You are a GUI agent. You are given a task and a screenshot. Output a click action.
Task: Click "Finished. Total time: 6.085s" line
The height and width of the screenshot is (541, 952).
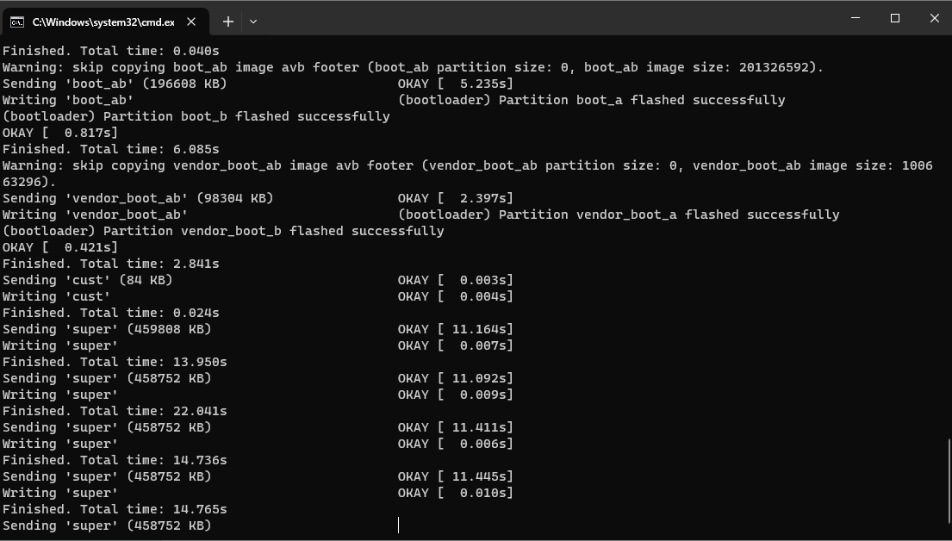point(111,149)
